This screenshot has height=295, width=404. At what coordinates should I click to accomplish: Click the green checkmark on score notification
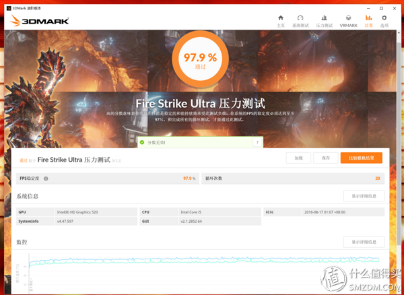click(x=142, y=143)
